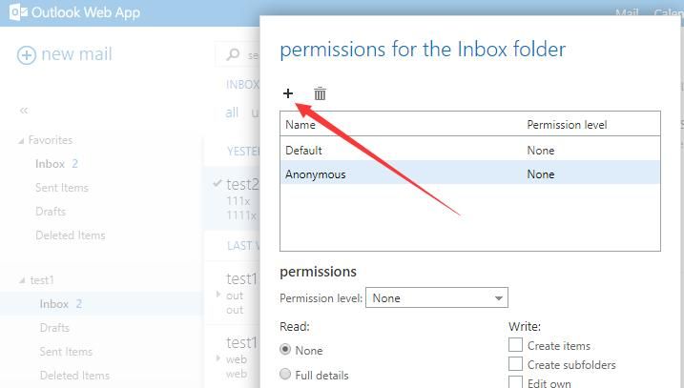Enable the Create items checkbox
This screenshot has width=684, height=388.
[x=515, y=345]
